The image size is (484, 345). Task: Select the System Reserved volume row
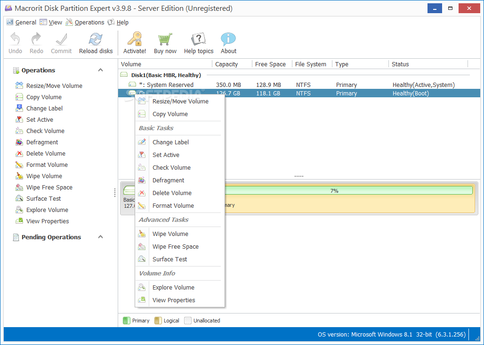[299, 85]
